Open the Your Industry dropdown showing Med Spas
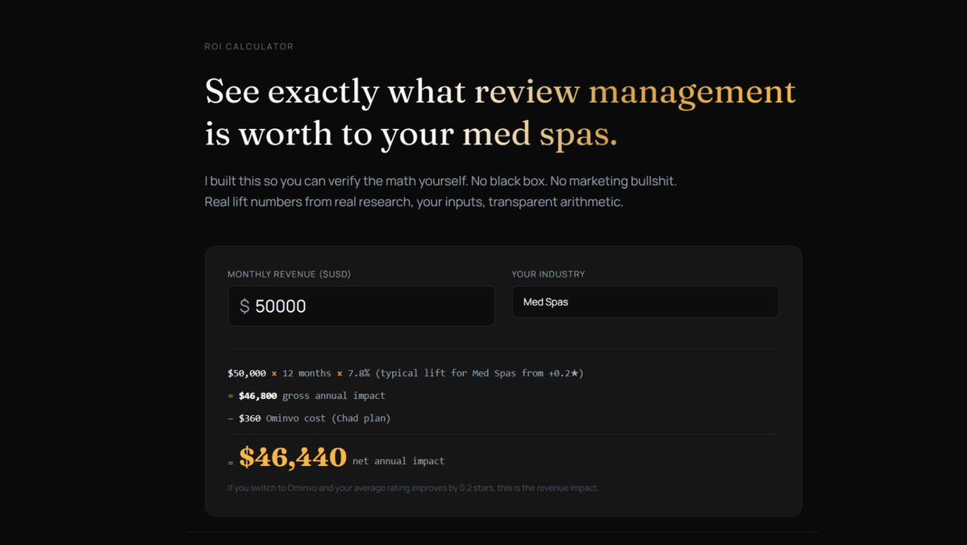The image size is (967, 545). (x=645, y=302)
